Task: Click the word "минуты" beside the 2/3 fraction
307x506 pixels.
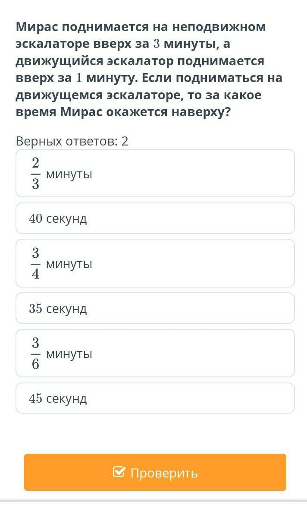Action: 69,174
